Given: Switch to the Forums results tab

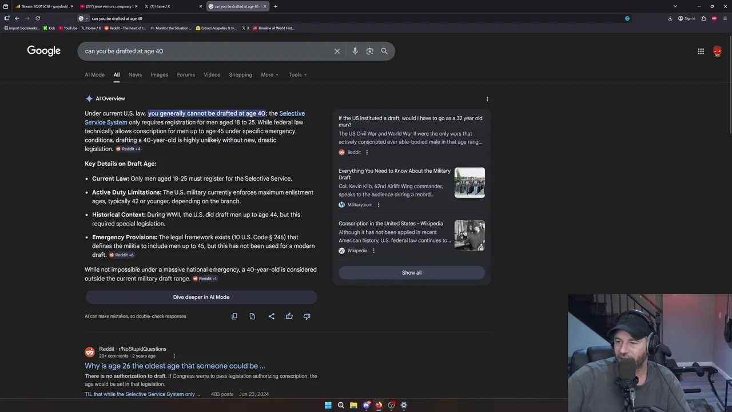Looking at the screenshot, I should coord(186,74).
